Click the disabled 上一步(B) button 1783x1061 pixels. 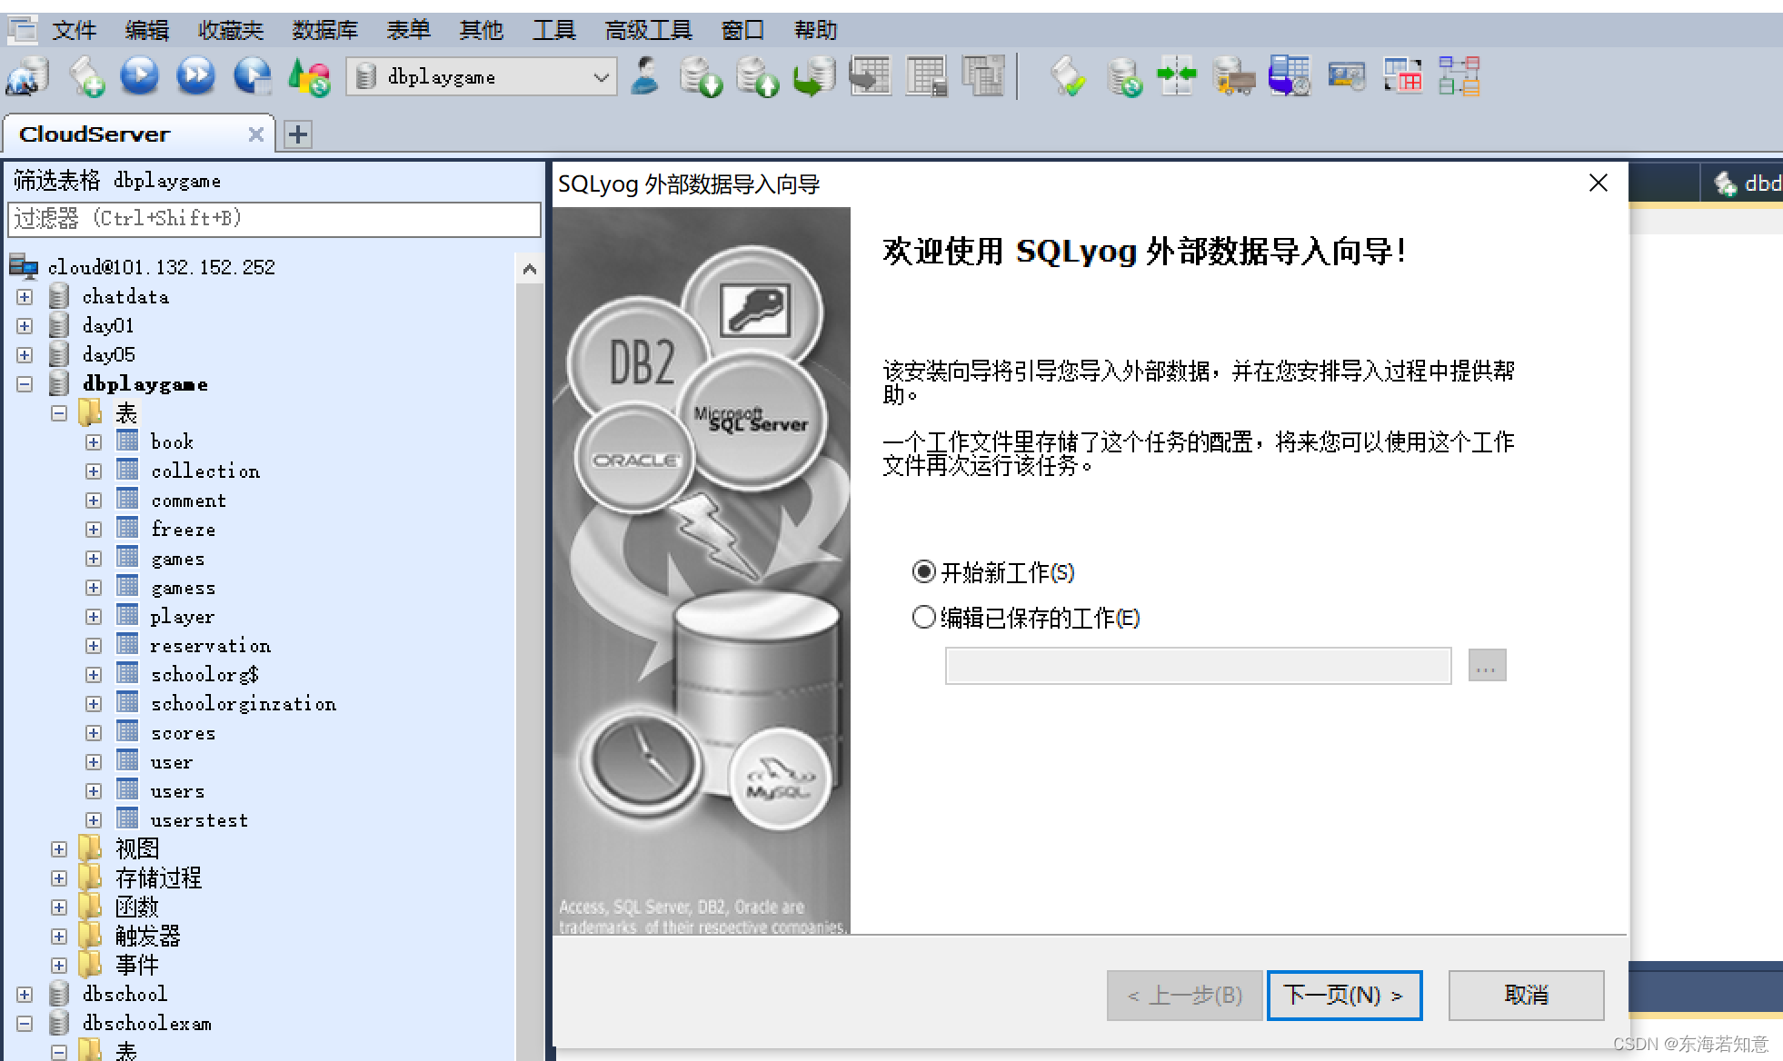point(1184,995)
